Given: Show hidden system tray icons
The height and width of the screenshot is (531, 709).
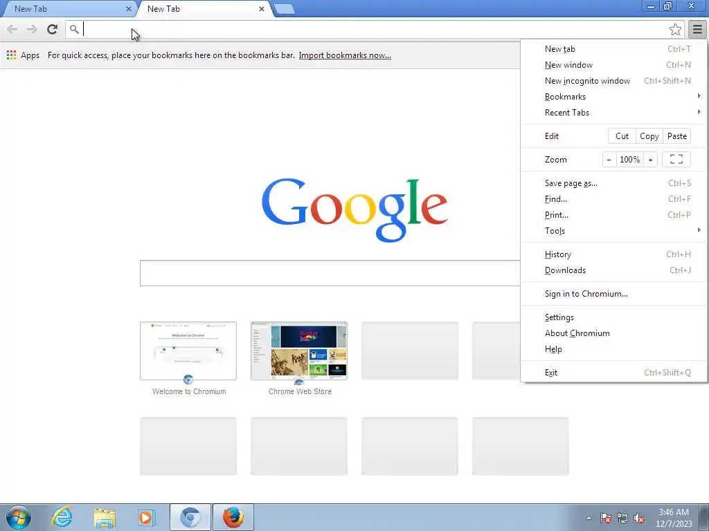Looking at the screenshot, I should coord(589,518).
